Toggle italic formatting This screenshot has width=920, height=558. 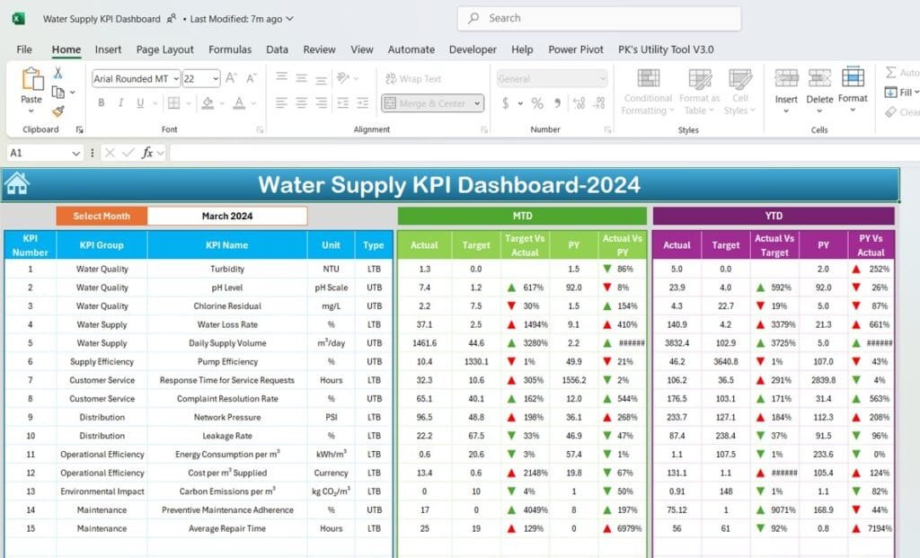(121, 102)
